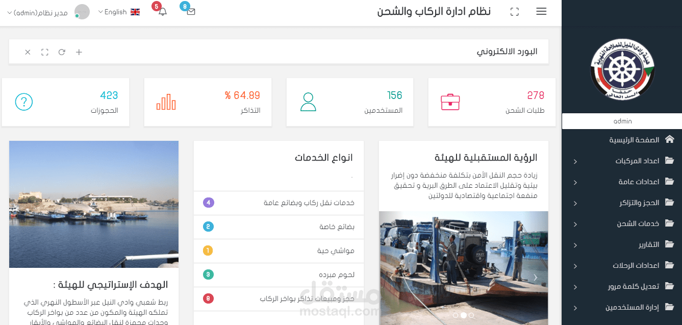
Task: Open خدمات الشحن menu item
Action: [x=622, y=223]
